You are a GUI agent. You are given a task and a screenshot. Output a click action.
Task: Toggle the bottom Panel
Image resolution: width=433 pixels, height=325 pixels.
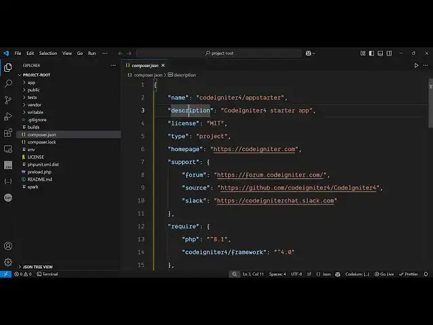coord(380,53)
